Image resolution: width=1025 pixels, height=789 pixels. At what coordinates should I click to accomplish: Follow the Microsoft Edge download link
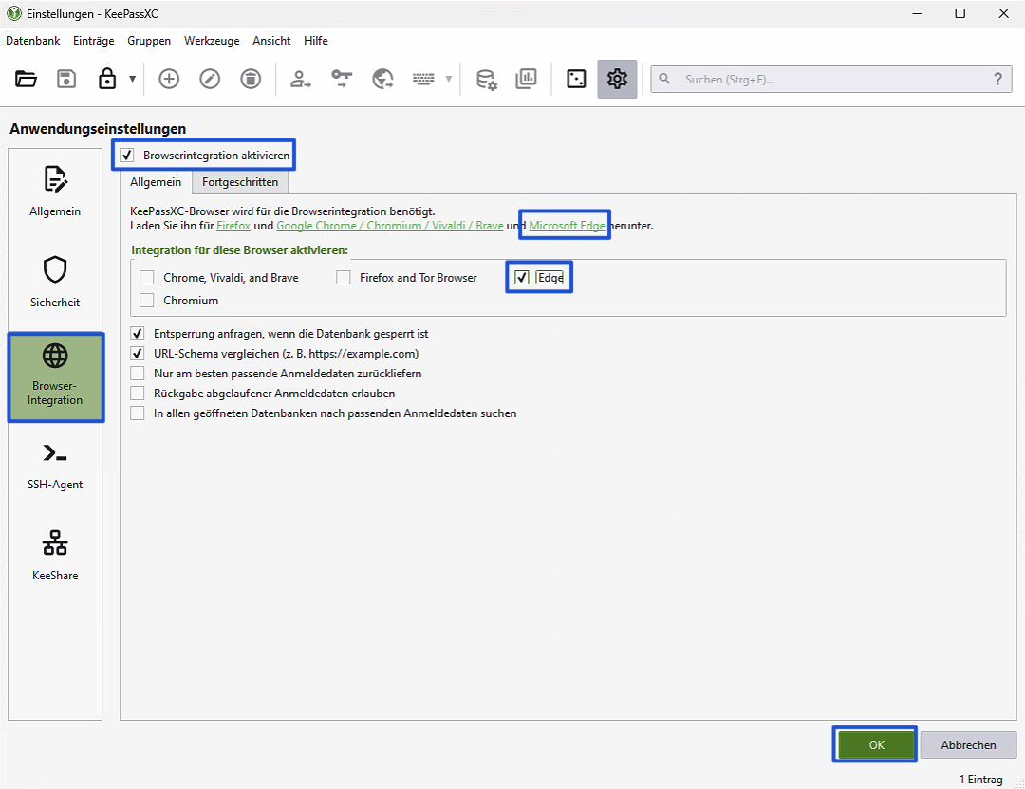(x=567, y=226)
